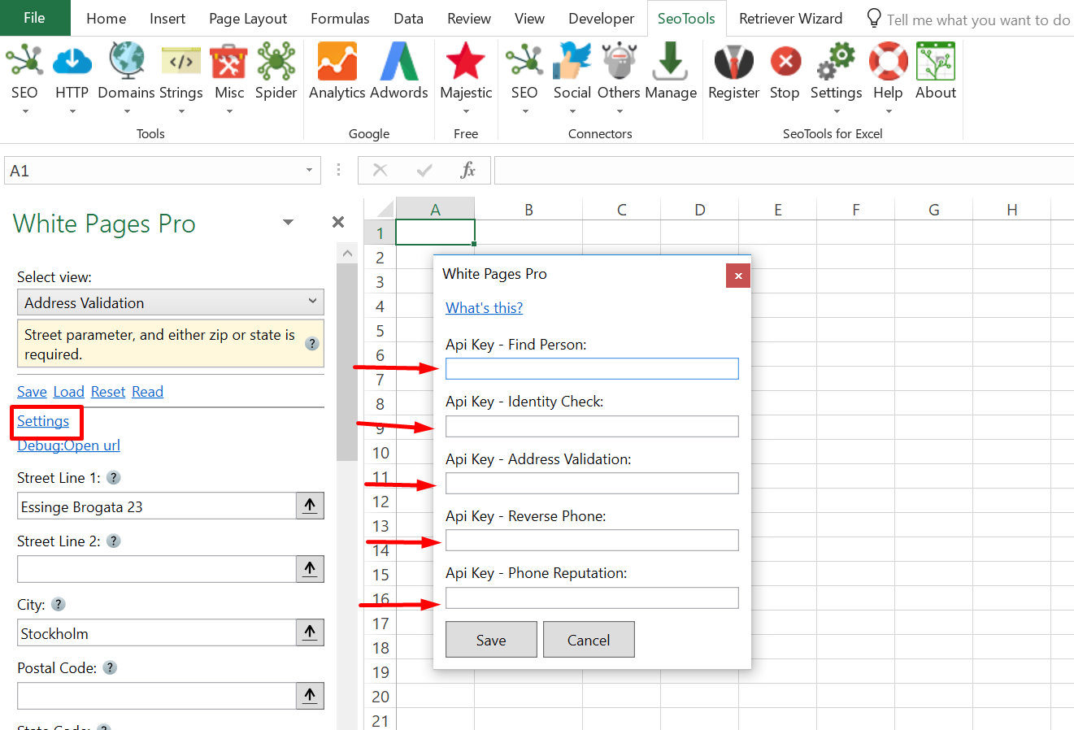1074x730 pixels.
Task: Click cell-reference arrow for City field
Action: (x=310, y=632)
